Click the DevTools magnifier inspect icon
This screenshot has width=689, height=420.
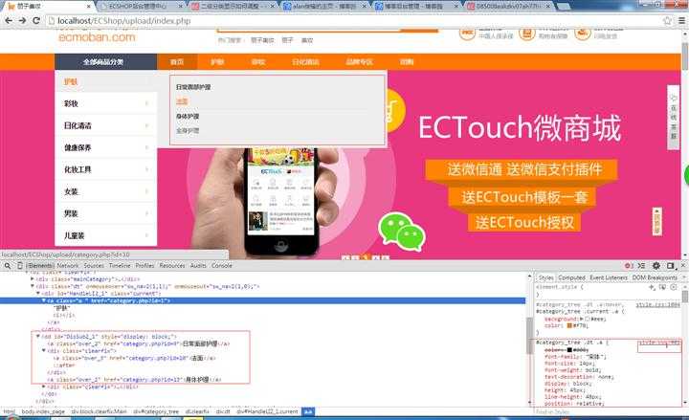coord(8,265)
